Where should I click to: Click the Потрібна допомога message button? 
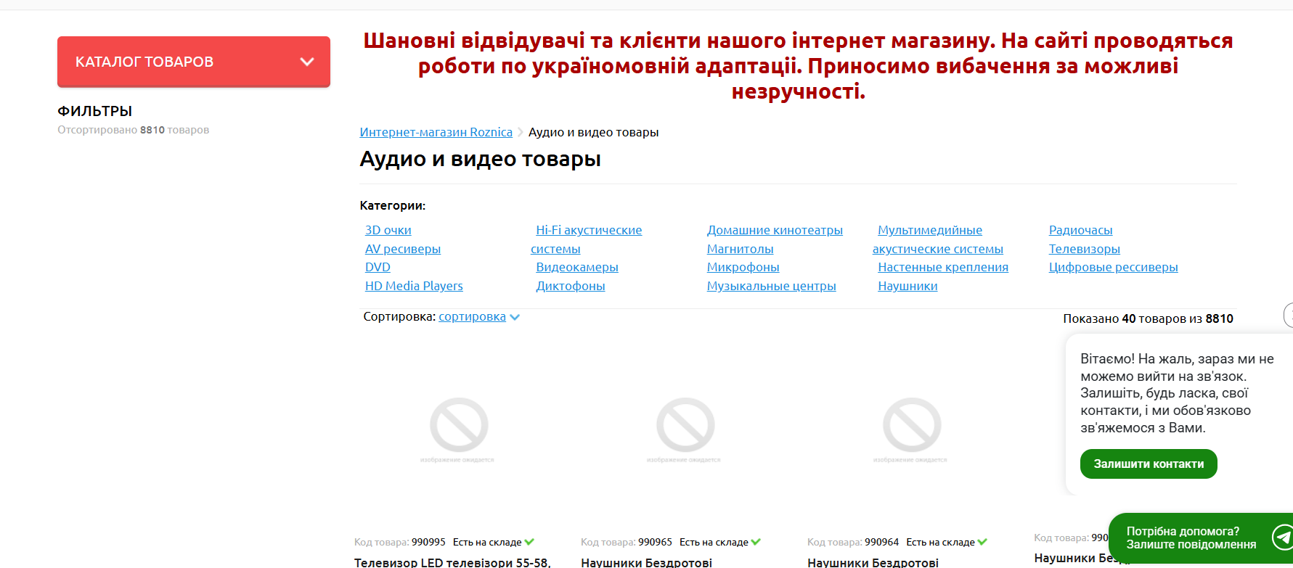[x=1191, y=538]
